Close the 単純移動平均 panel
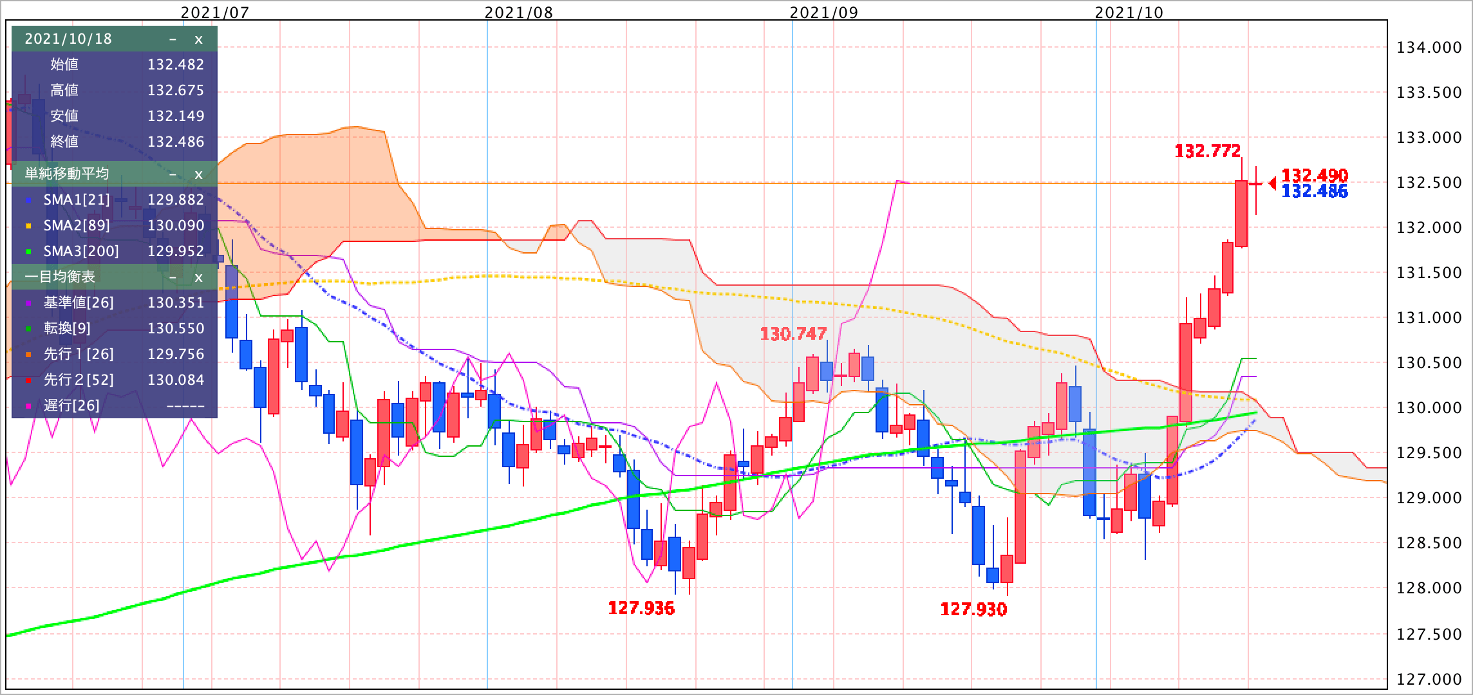 point(199,174)
